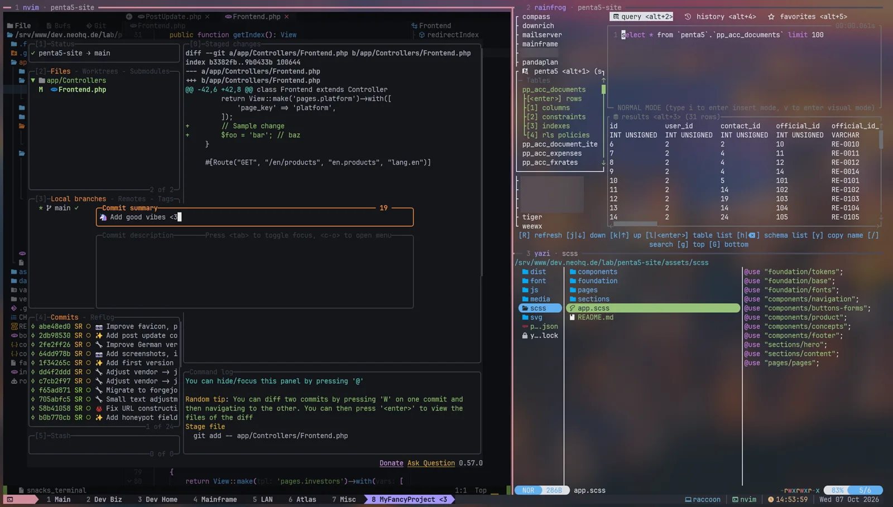Select app.scss in the yazi file list

click(x=652, y=308)
